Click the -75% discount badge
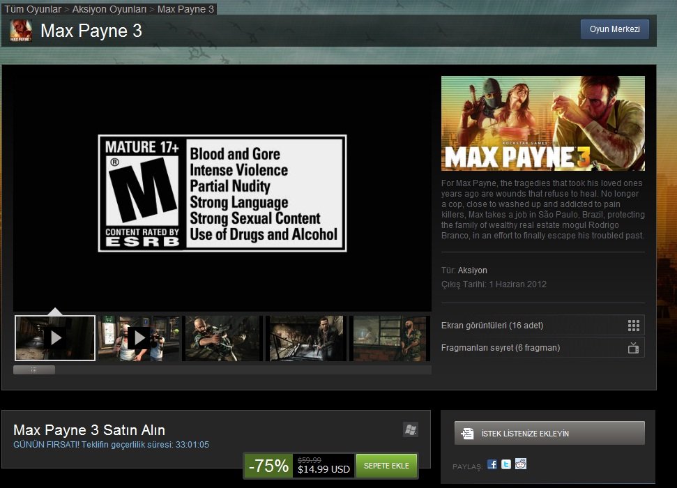Viewport: 677px width, 488px height. pos(268,466)
